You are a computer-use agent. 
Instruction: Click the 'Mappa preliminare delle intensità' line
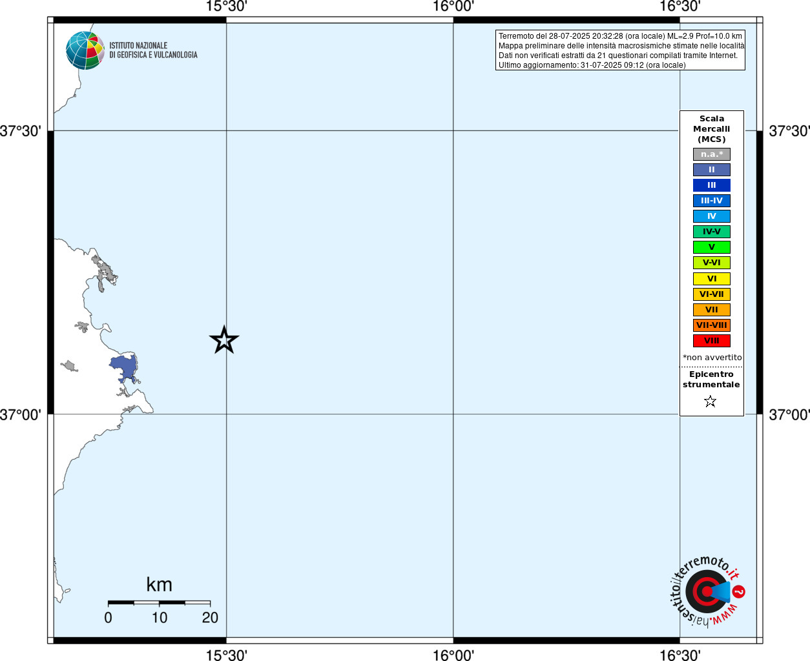(x=621, y=46)
